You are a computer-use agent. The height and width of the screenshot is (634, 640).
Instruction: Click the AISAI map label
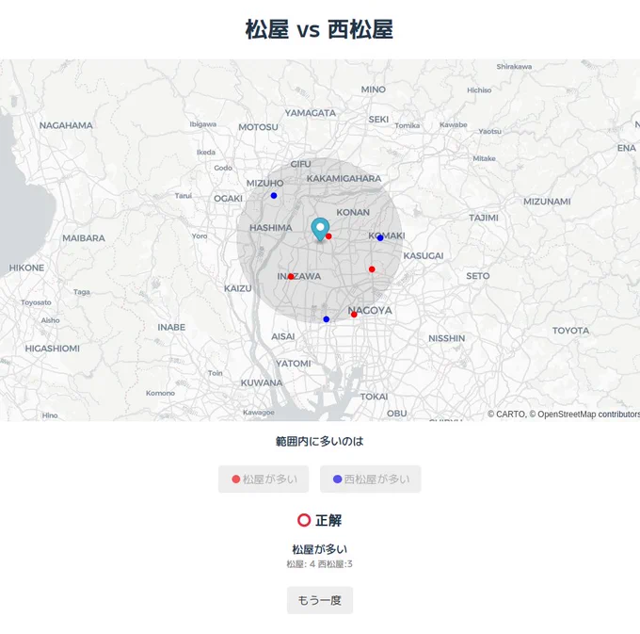283,336
